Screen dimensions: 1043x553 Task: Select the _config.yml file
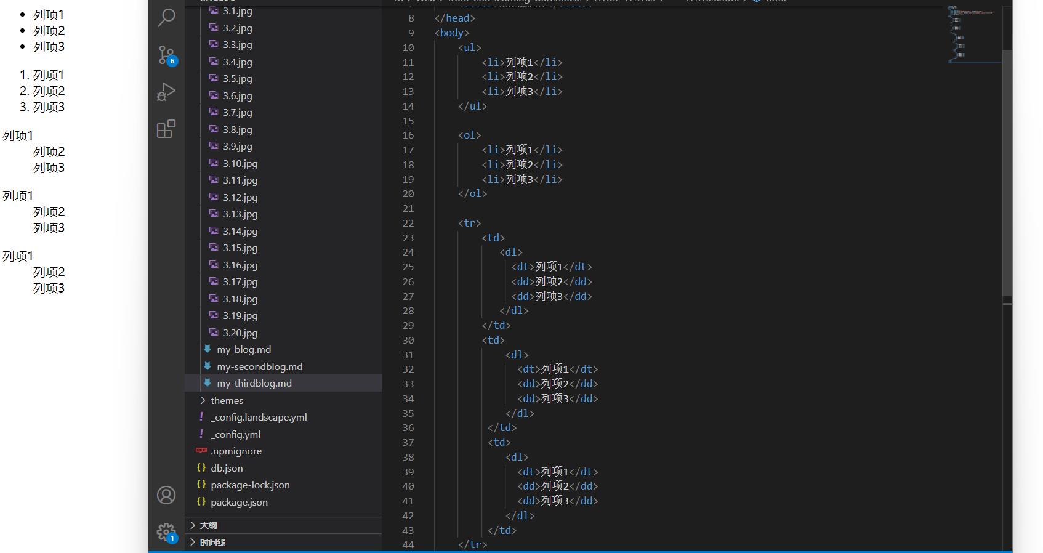coord(235,434)
